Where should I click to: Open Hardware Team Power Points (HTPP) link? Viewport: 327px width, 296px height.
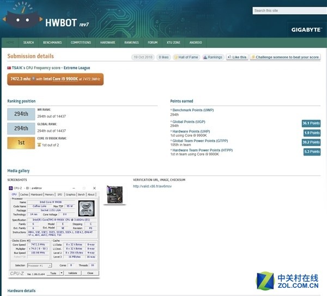coord(203,150)
